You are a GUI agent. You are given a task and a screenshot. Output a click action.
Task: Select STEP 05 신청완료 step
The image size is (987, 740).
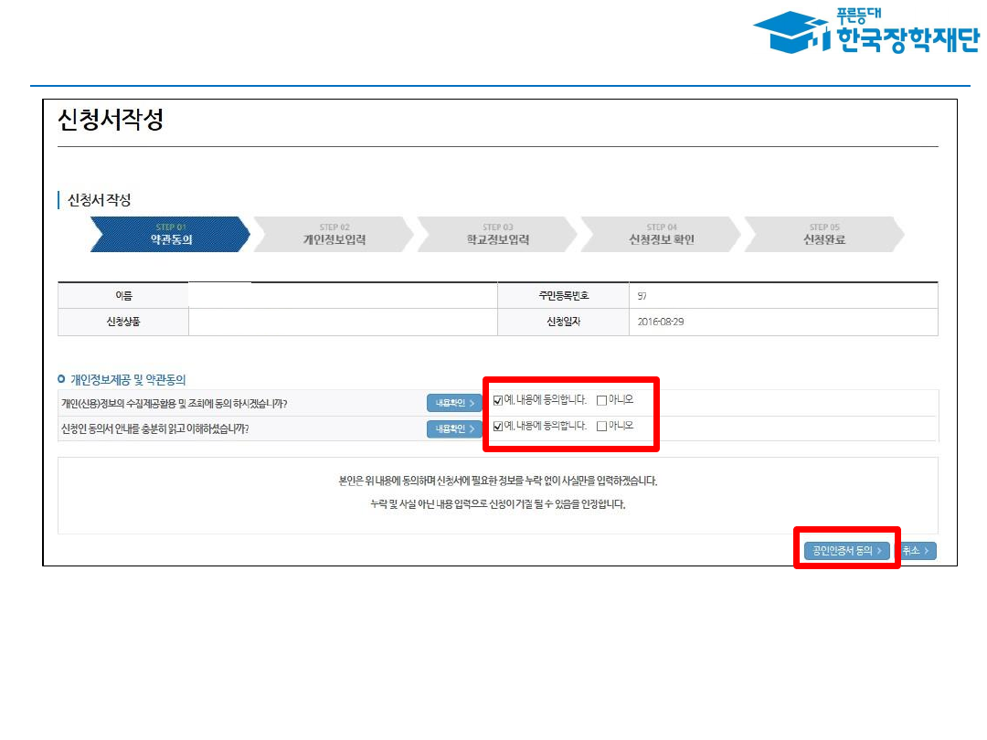coord(823,235)
